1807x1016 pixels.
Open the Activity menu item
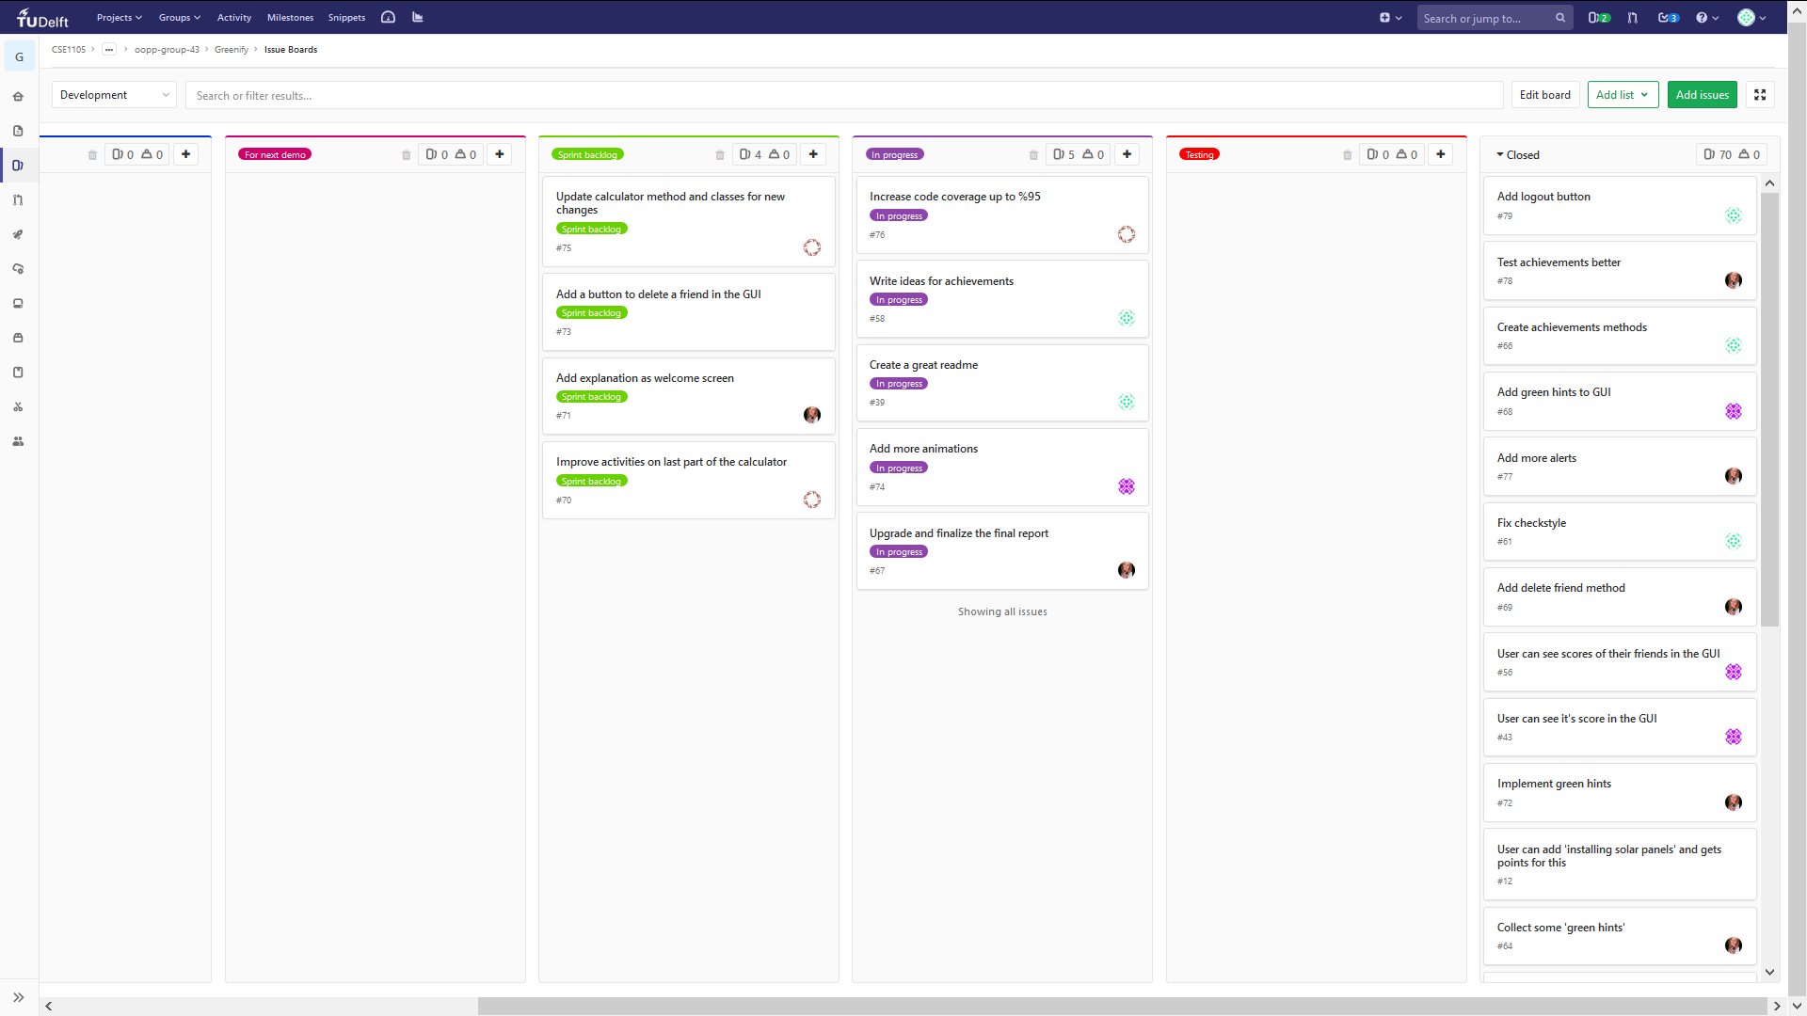pyautogui.click(x=233, y=18)
